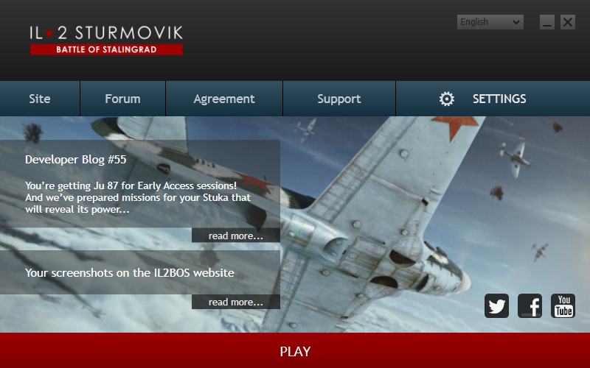Read more about IL2BOS screenshots
590x368 pixels.
tap(236, 302)
